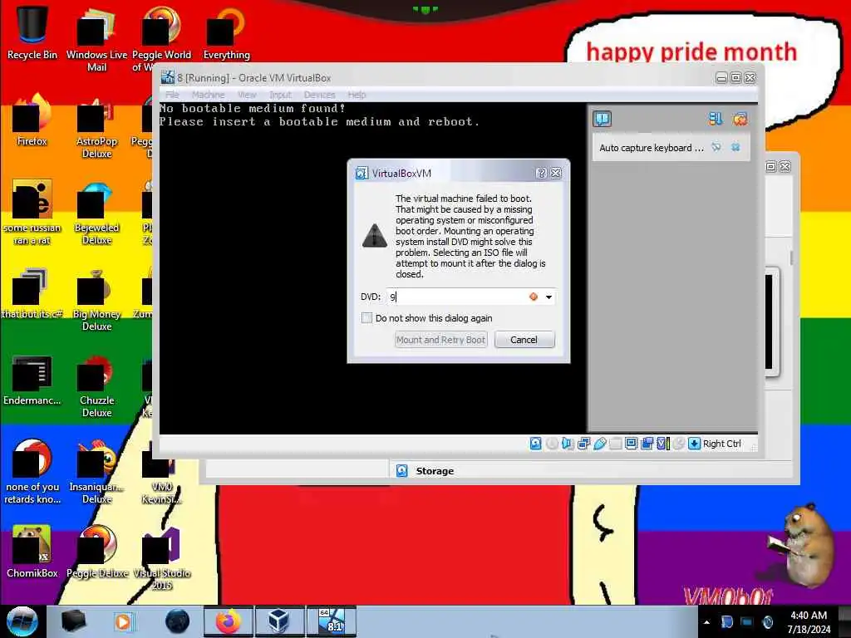Select the Chuzzle Deluxe desktop icon

click(96, 385)
